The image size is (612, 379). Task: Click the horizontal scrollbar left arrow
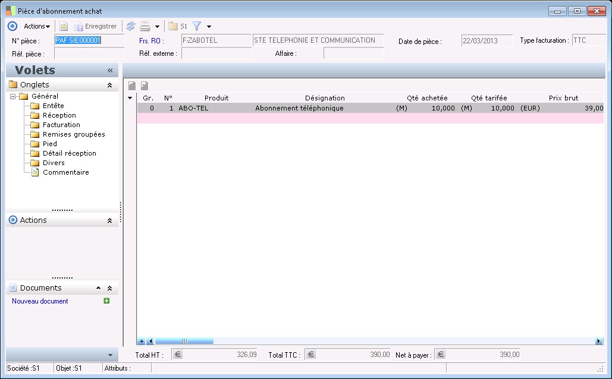coord(150,341)
